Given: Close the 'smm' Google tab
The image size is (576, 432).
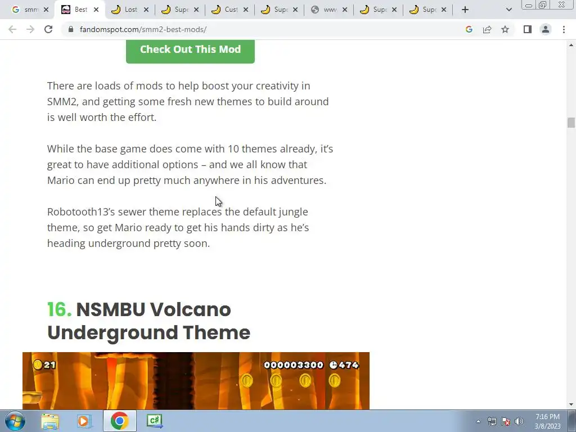Looking at the screenshot, I should tap(46, 10).
